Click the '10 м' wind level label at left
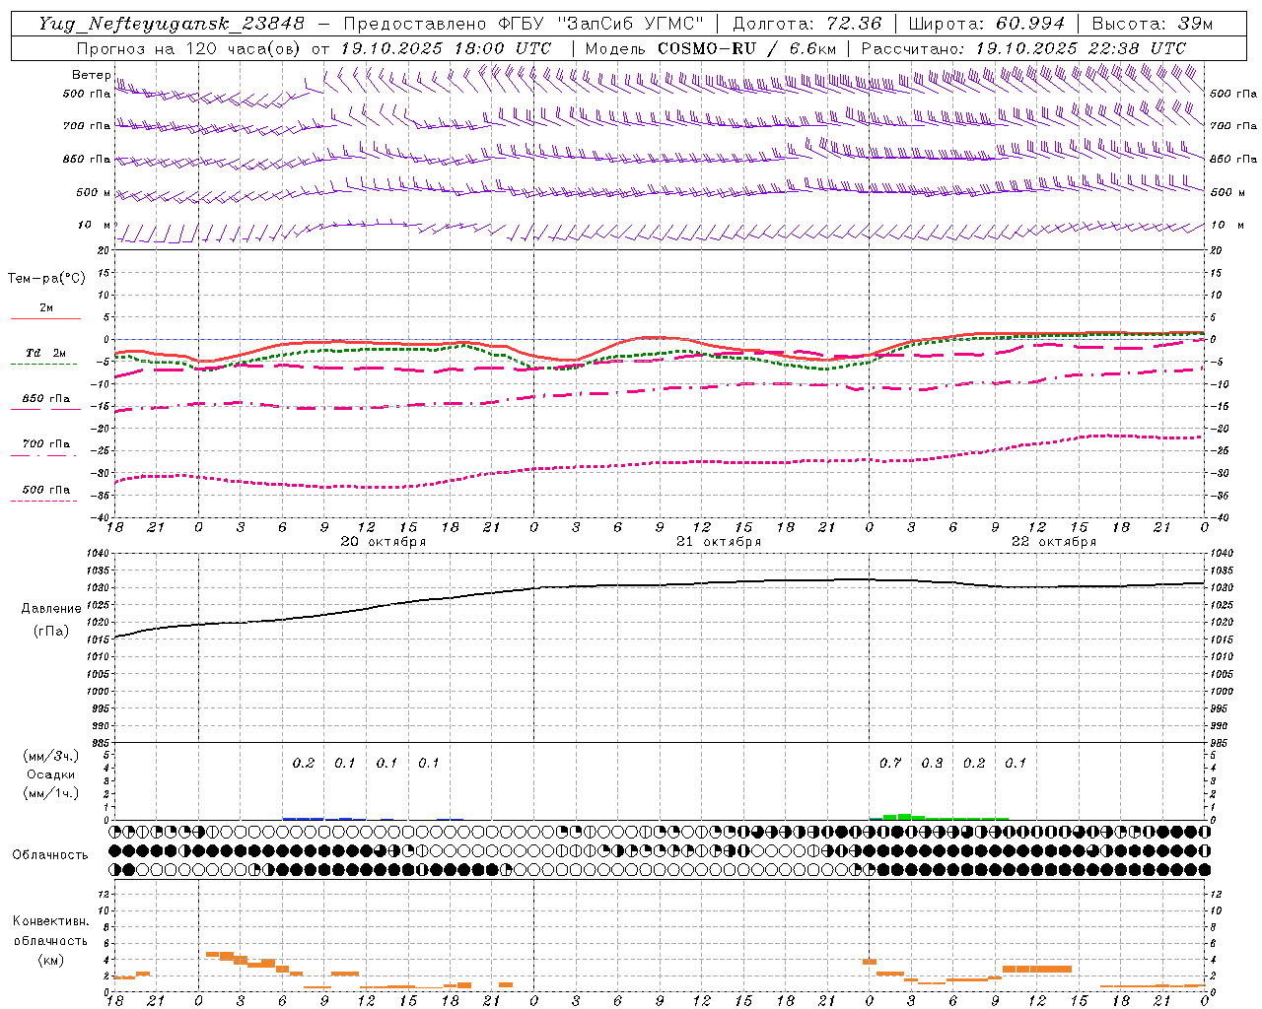 95,226
